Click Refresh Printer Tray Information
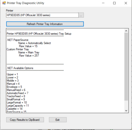The width and height of the screenshot is (132, 130). point(45,24)
